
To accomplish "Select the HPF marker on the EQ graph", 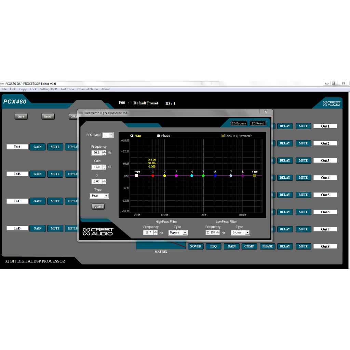I will pyautogui.click(x=137, y=175).
